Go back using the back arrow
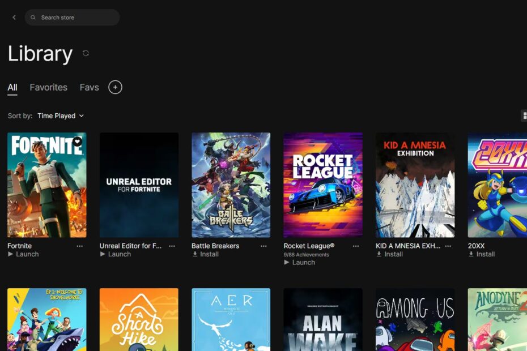527x351 pixels. [x=14, y=18]
